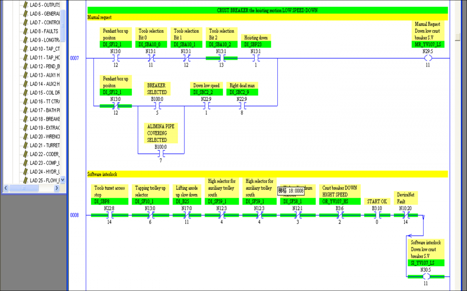Viewport: 467px width, 291px height.
Task: Click the BREAKER SELECTED B100:0 contact
Action: point(157,106)
